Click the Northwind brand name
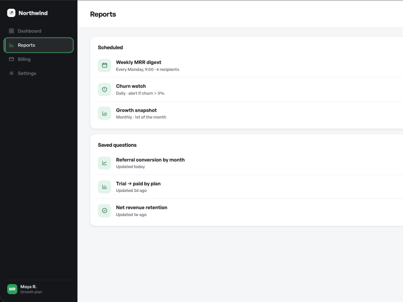 [33, 13]
